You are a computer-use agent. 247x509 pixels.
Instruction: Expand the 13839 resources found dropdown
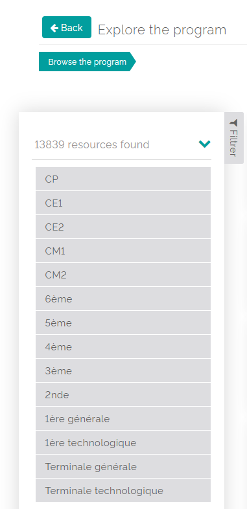pyautogui.click(x=121, y=144)
